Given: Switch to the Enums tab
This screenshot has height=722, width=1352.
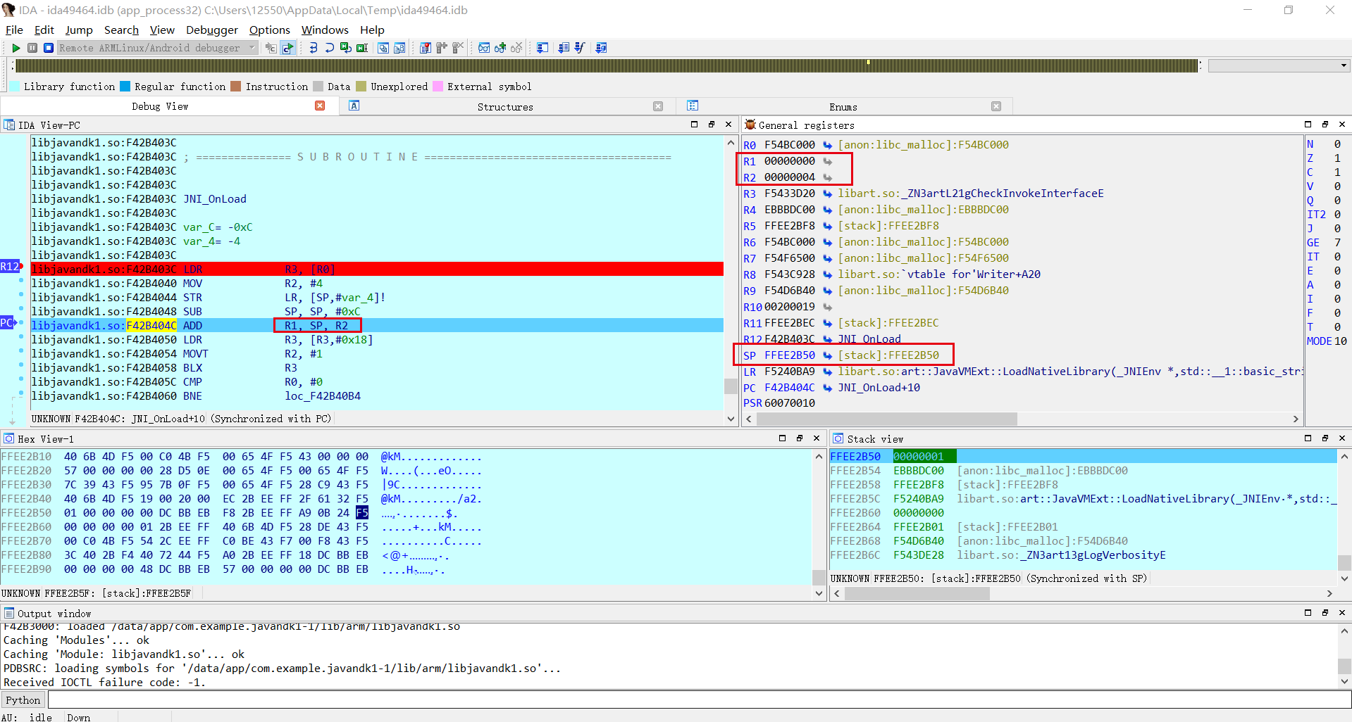Looking at the screenshot, I should [843, 107].
